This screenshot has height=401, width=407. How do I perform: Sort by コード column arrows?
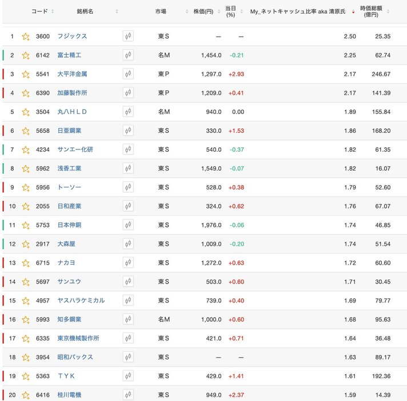tap(53, 11)
